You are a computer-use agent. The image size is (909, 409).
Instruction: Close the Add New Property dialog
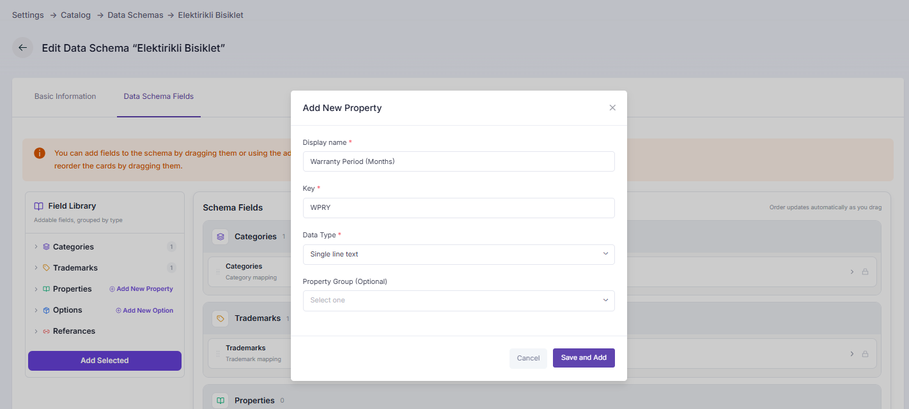coord(612,108)
